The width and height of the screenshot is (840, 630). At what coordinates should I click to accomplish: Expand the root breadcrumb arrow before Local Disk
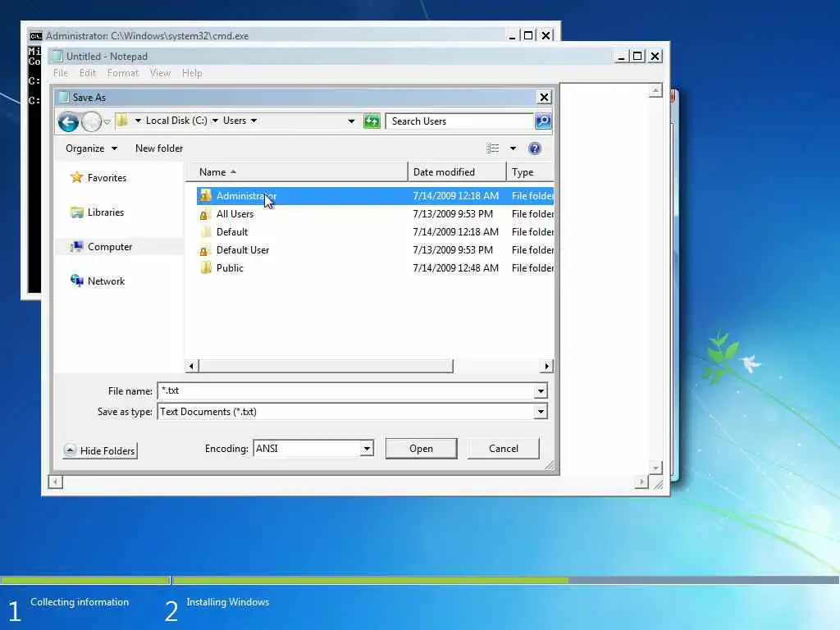(138, 121)
